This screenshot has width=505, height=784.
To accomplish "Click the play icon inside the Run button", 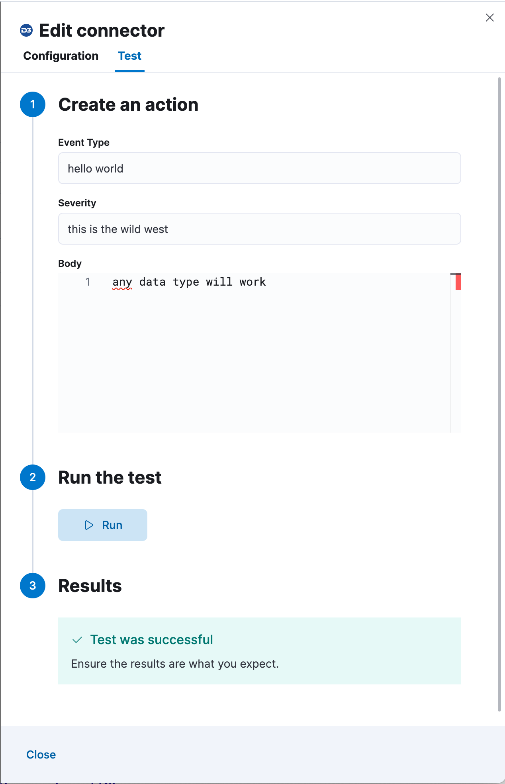I will click(x=88, y=525).
